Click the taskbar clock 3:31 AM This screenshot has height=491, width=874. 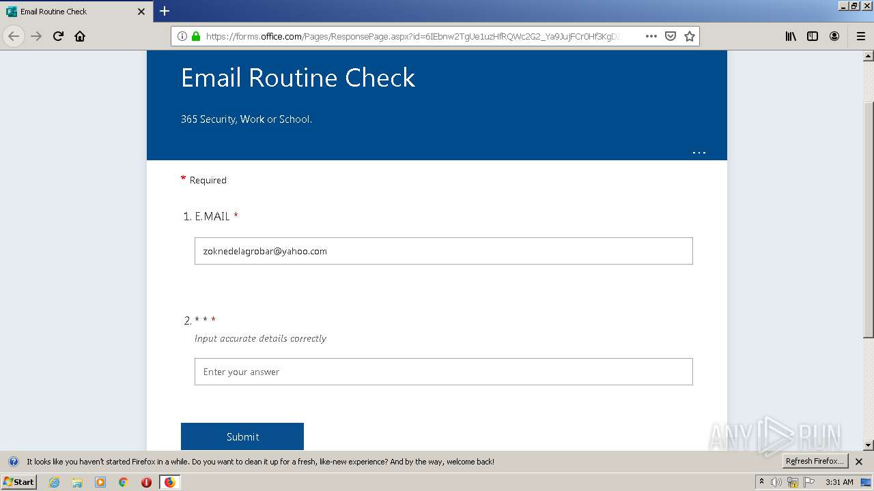pos(839,482)
